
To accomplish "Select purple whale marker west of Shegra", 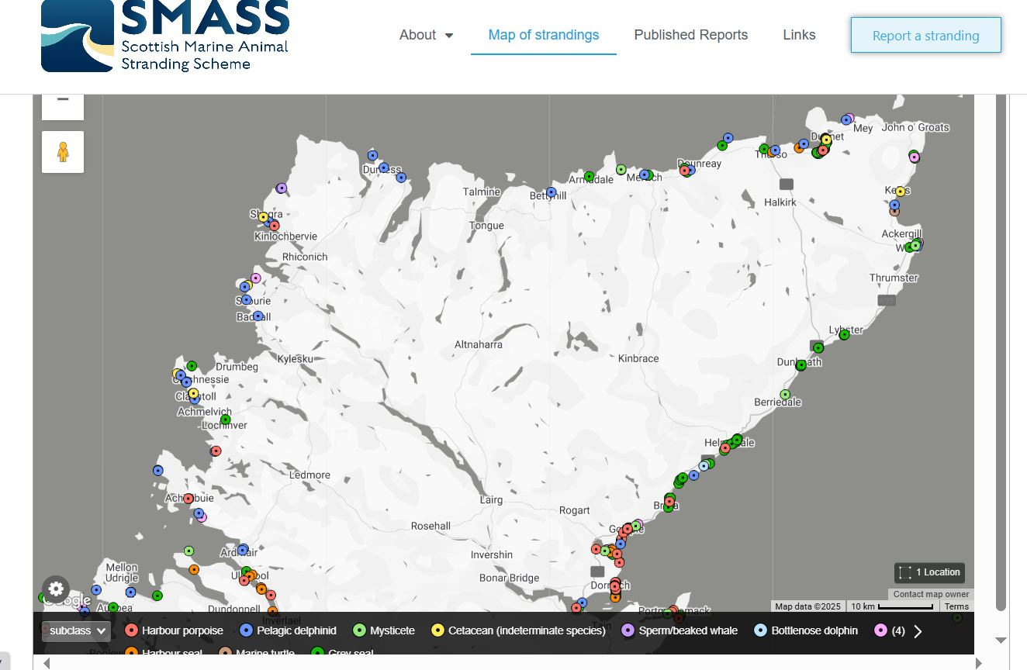I will click(x=282, y=188).
